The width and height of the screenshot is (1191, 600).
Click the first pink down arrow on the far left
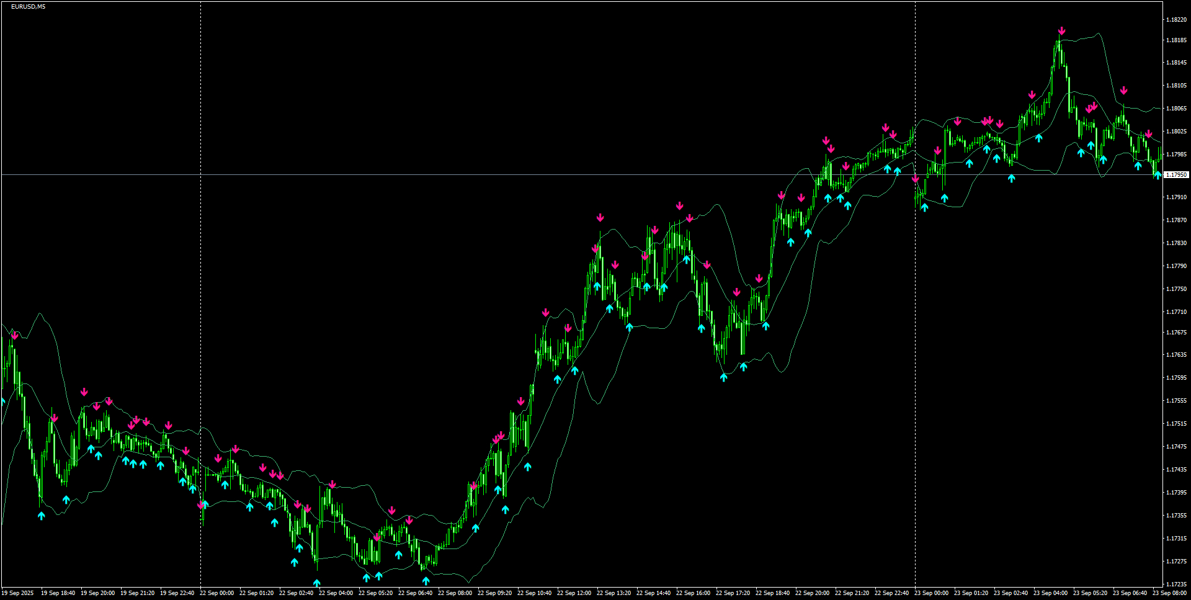[15, 334]
